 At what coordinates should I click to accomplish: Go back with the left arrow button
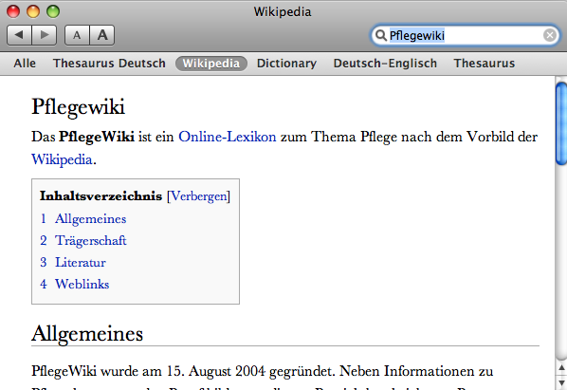19,35
